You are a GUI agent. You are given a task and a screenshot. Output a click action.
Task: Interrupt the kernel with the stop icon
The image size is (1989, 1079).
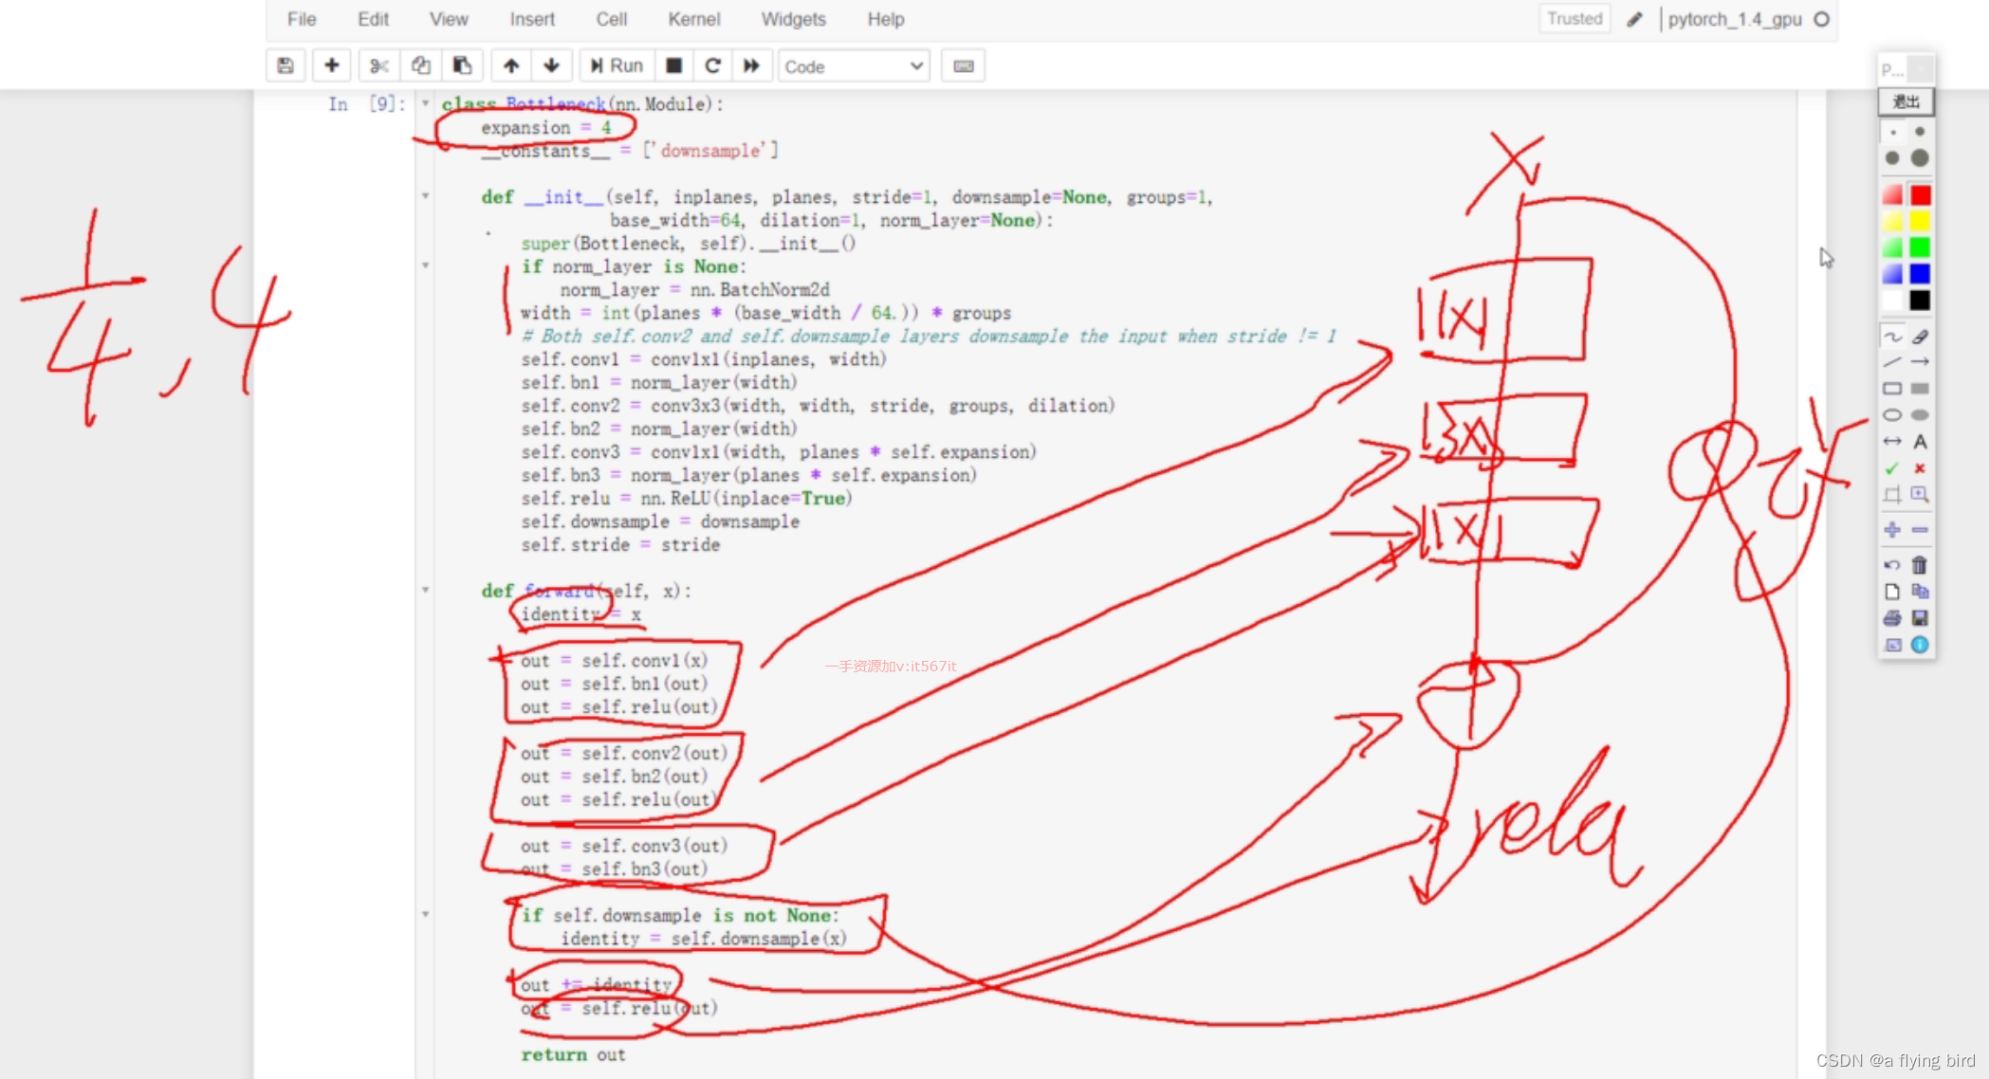(674, 65)
